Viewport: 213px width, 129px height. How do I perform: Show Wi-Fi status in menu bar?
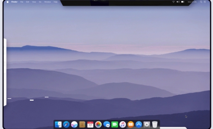(x=174, y=2)
